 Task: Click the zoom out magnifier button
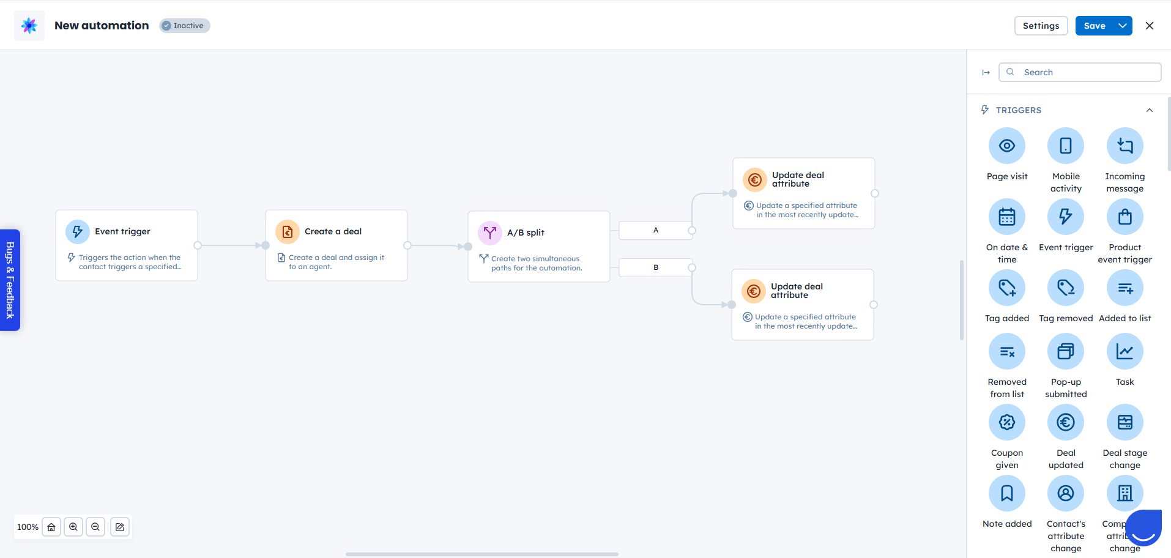pos(95,527)
